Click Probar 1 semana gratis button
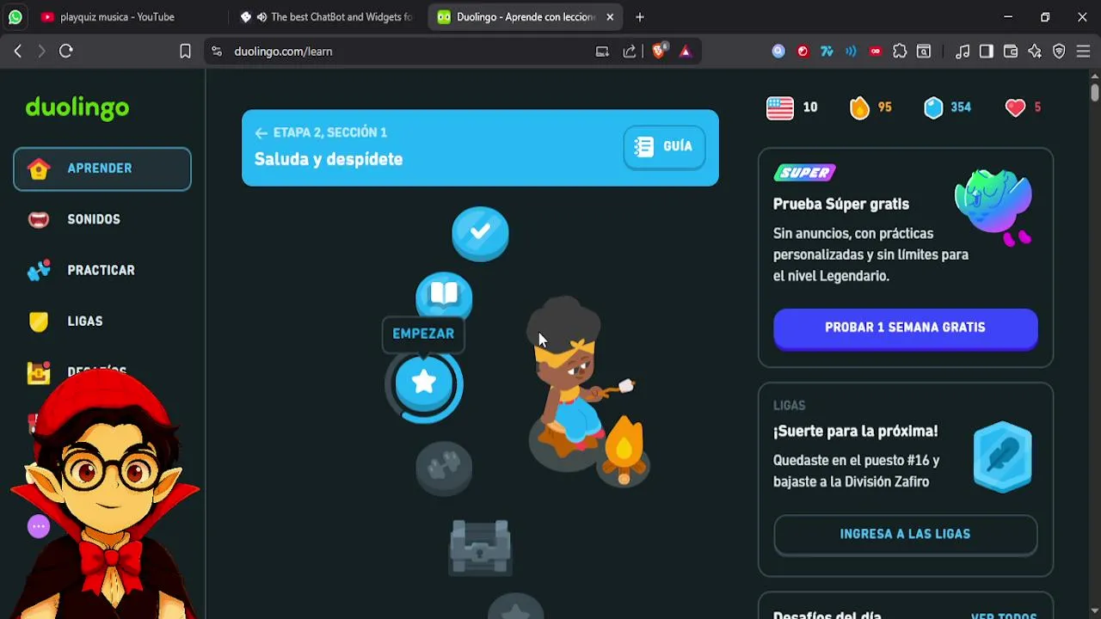Screen dimensions: 1101x619 coord(906,328)
